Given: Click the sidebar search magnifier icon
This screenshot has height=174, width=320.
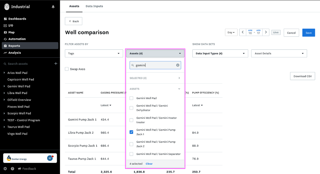Looking at the screenshot, I should [x=5, y=64].
